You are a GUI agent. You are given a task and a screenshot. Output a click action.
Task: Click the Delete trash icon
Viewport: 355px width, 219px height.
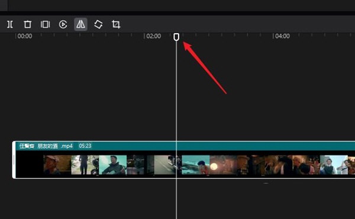pyautogui.click(x=28, y=24)
